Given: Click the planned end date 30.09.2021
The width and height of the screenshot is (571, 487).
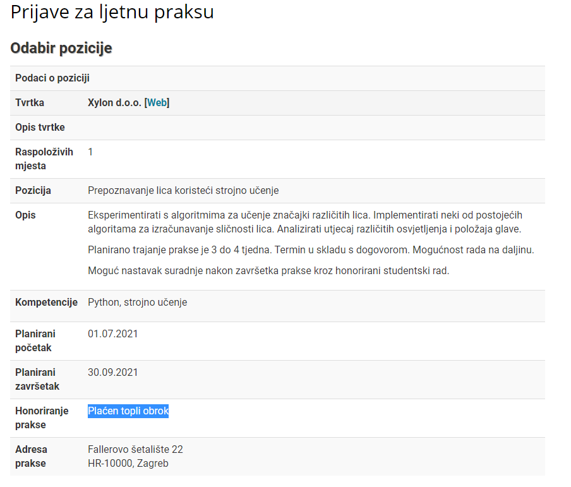Looking at the screenshot, I should click(113, 373).
